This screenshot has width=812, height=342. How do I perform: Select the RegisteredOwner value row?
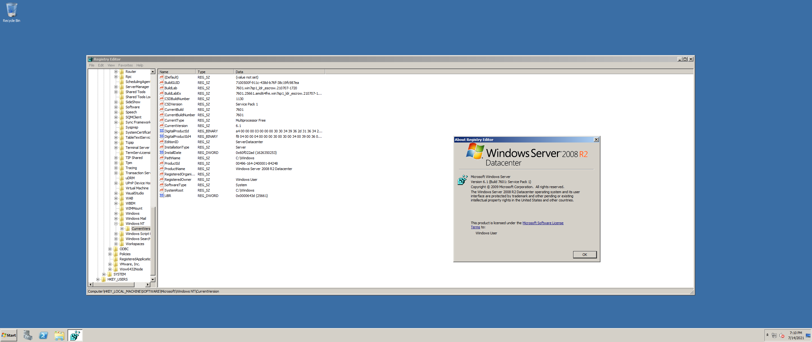(x=178, y=180)
